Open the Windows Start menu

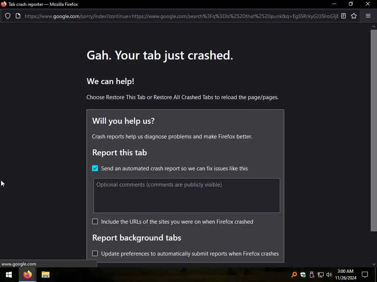9,275
